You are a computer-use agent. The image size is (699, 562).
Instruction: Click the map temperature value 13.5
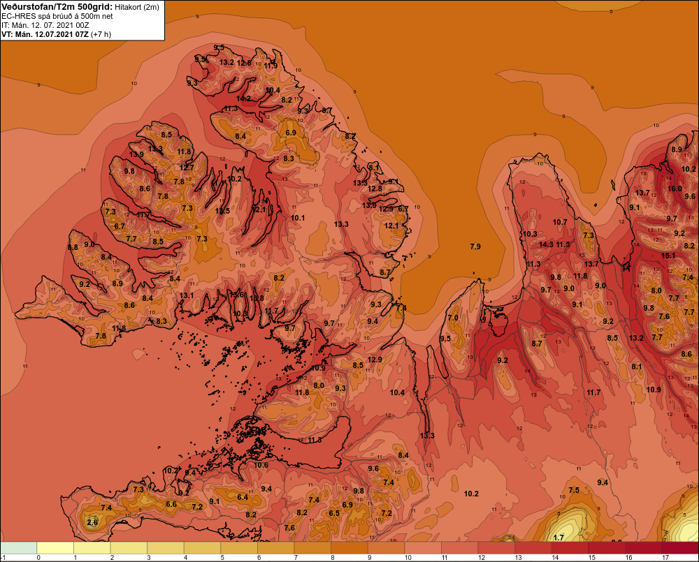[222, 211]
